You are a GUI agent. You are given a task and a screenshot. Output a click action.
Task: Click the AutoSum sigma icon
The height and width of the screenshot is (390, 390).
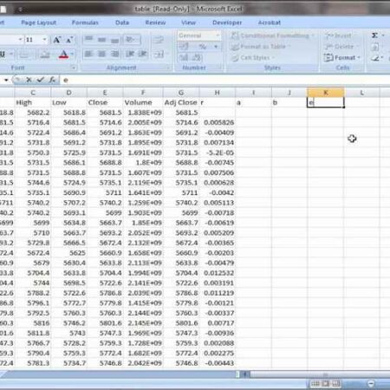tap(374, 36)
